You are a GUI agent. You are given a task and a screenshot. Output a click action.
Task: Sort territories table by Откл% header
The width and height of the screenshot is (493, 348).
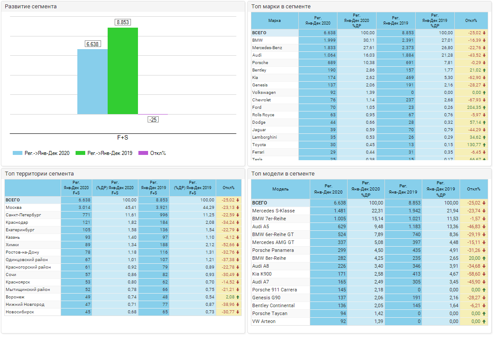coord(228,188)
